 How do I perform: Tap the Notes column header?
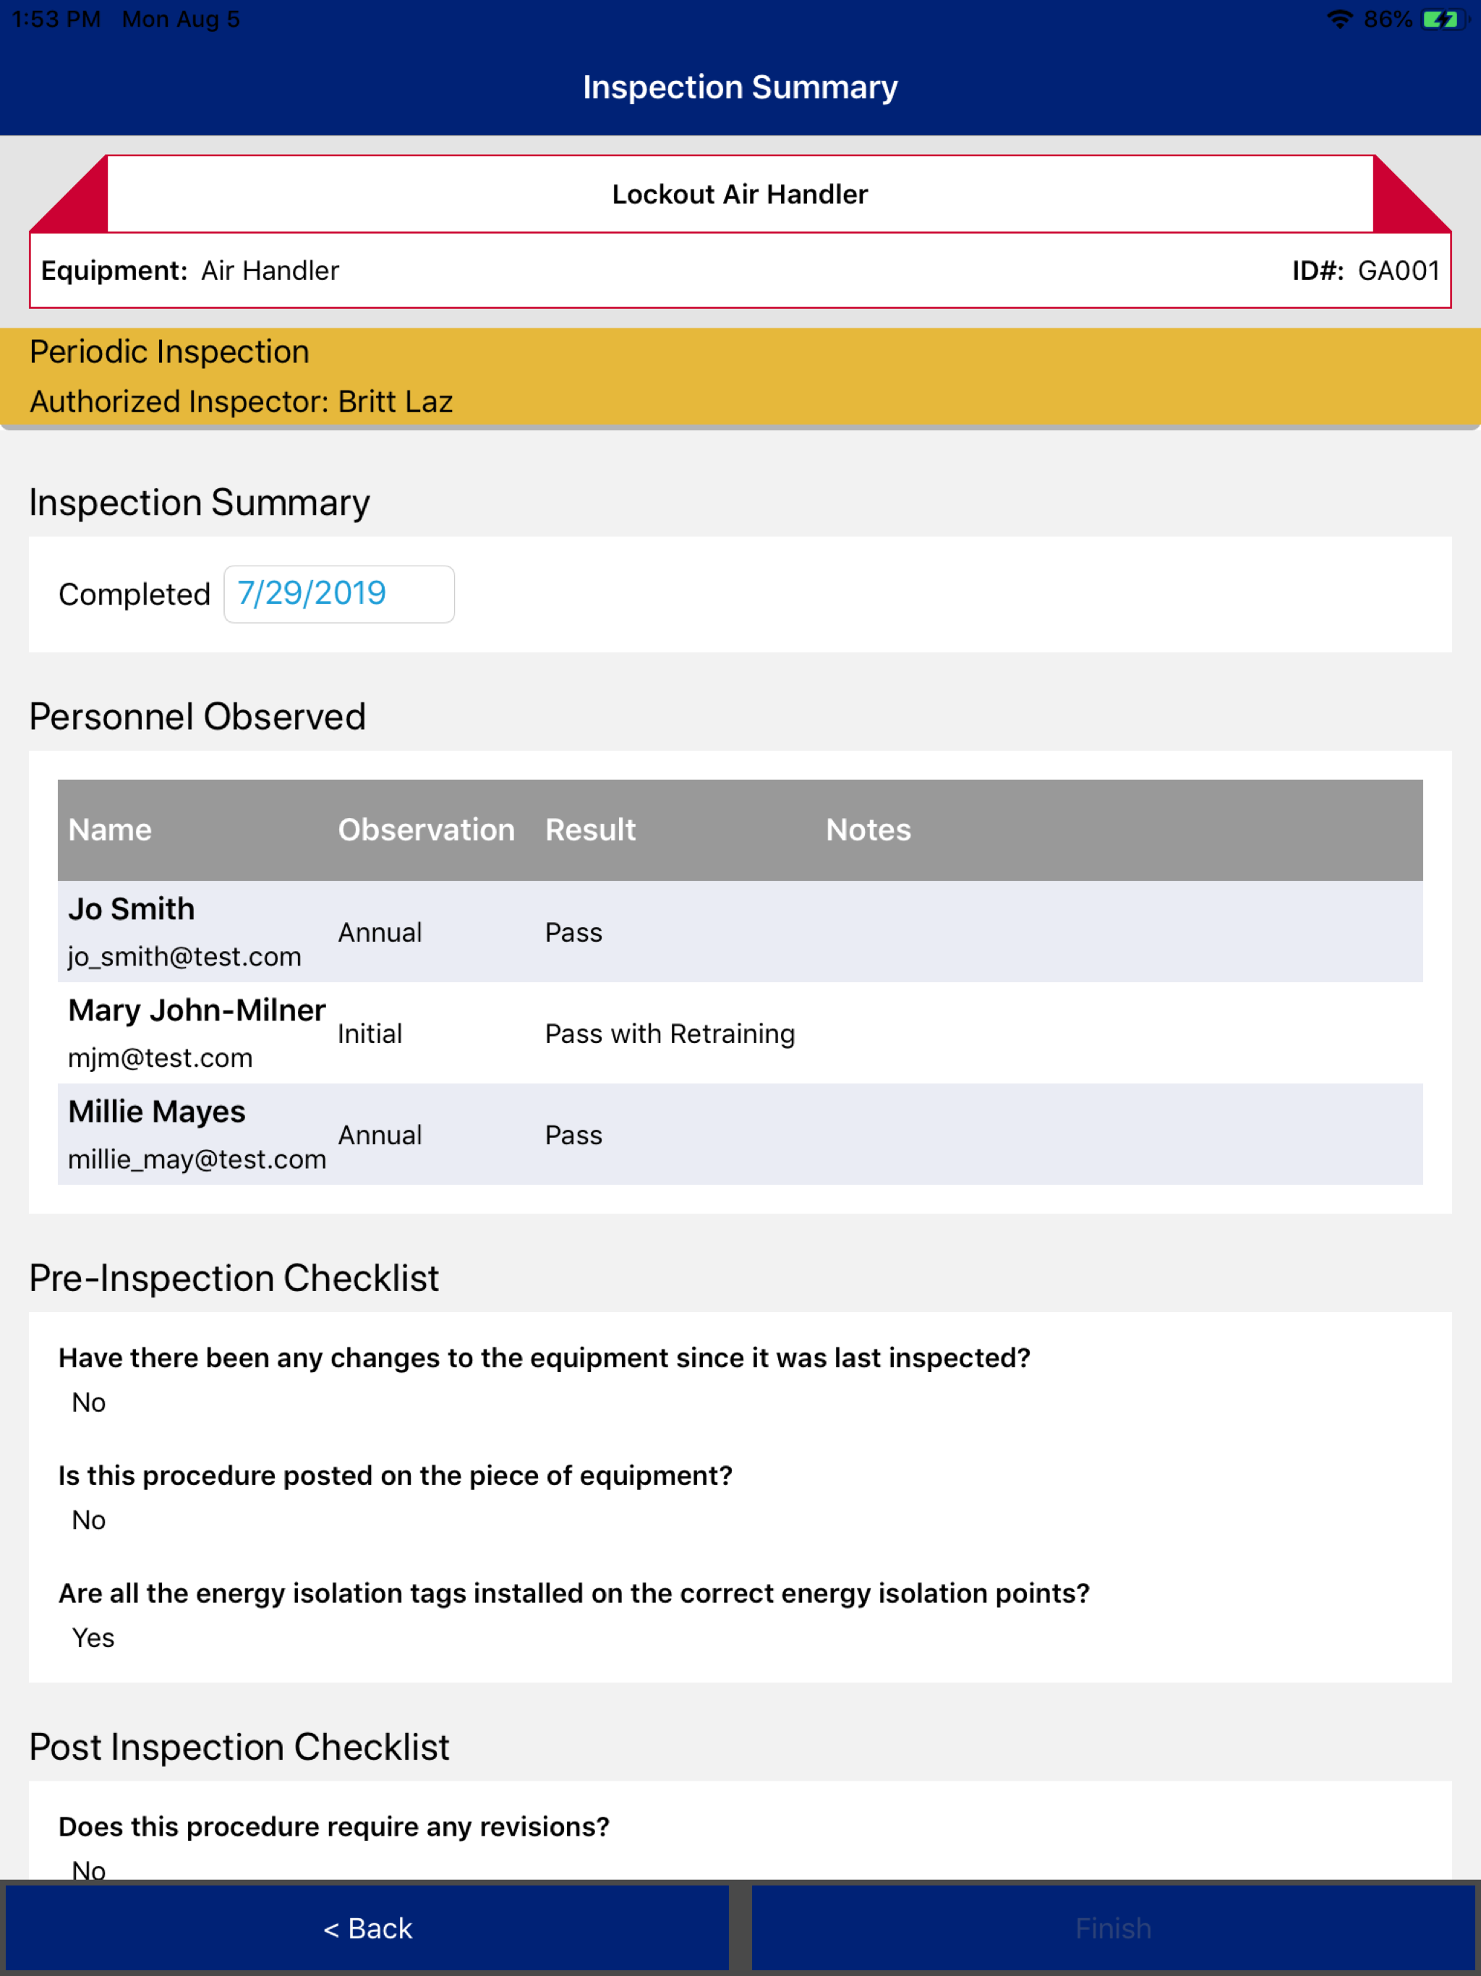point(868,830)
